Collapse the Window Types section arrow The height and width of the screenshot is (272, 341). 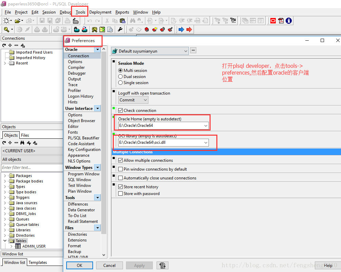point(97,167)
